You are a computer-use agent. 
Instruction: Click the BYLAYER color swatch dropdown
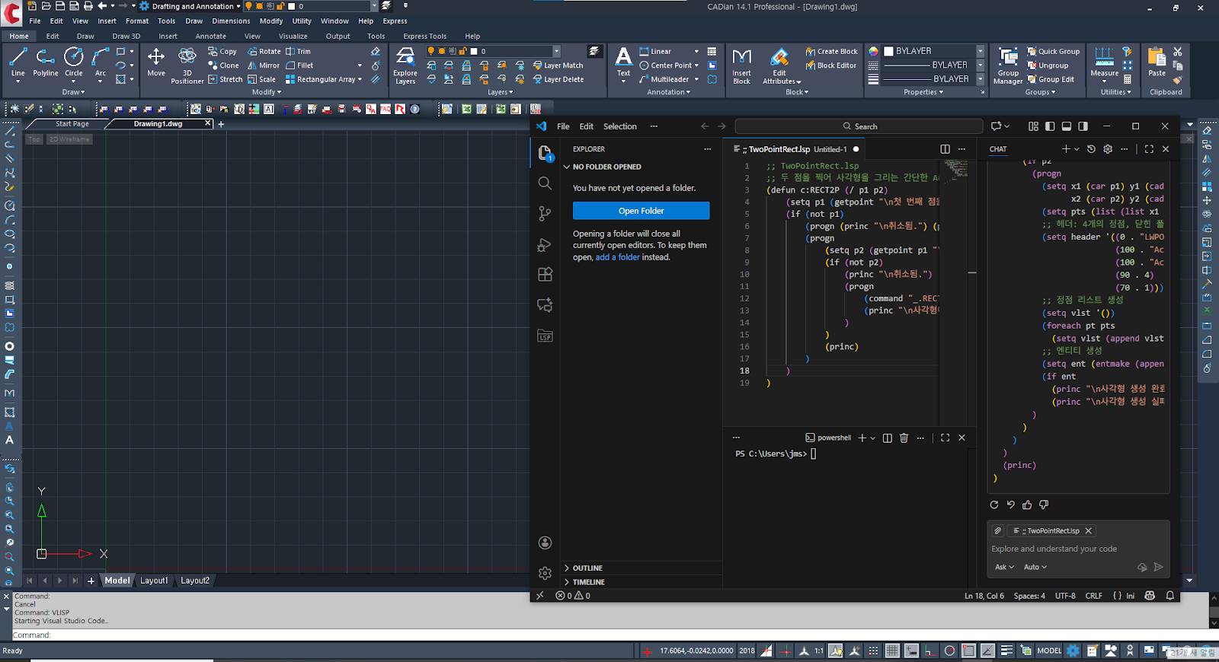point(980,51)
